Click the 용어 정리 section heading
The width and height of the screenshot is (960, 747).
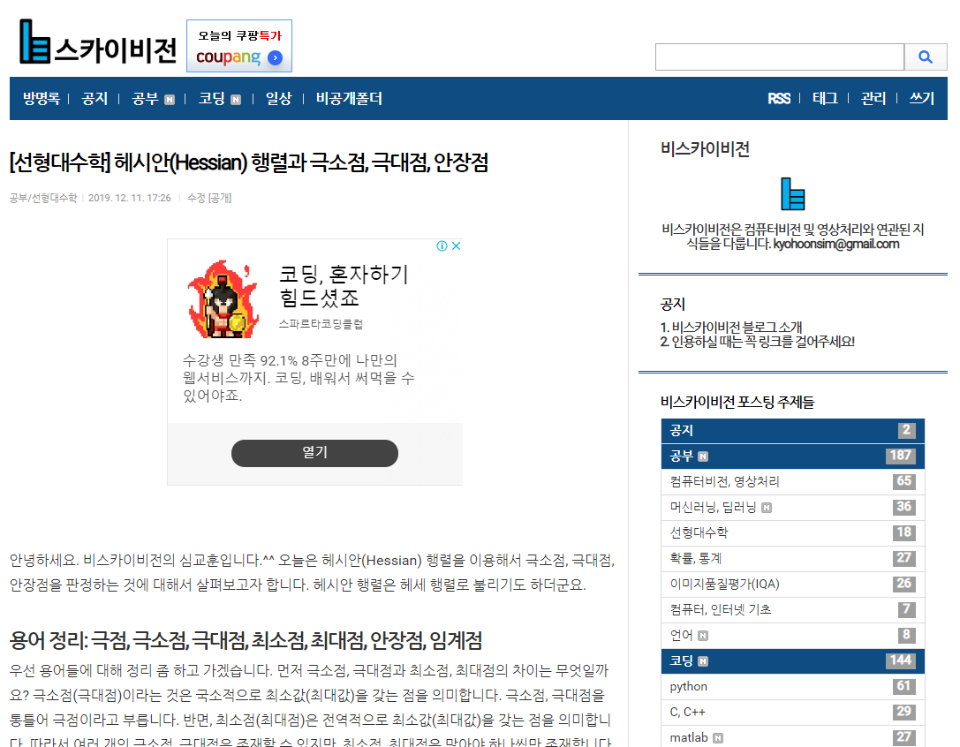click(x=246, y=641)
